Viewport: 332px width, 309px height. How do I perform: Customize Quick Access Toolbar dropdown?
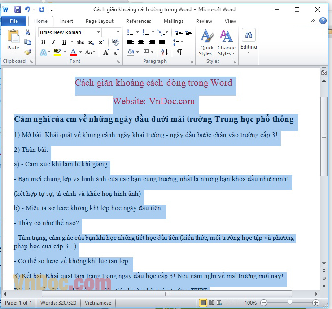pos(52,9)
